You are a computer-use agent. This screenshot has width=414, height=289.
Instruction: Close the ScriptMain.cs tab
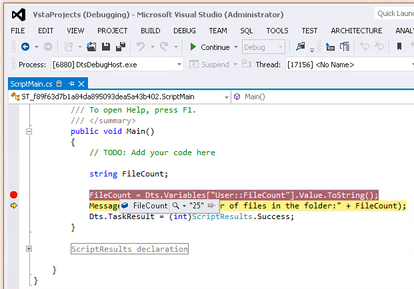(x=82, y=83)
